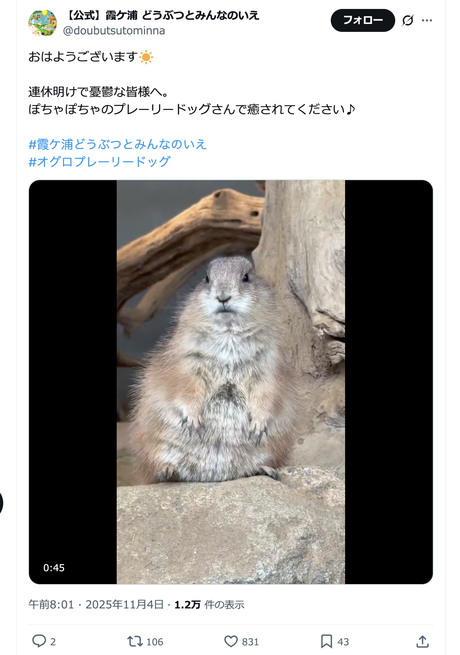Open the share upload icon
The height and width of the screenshot is (655, 460).
(x=422, y=641)
